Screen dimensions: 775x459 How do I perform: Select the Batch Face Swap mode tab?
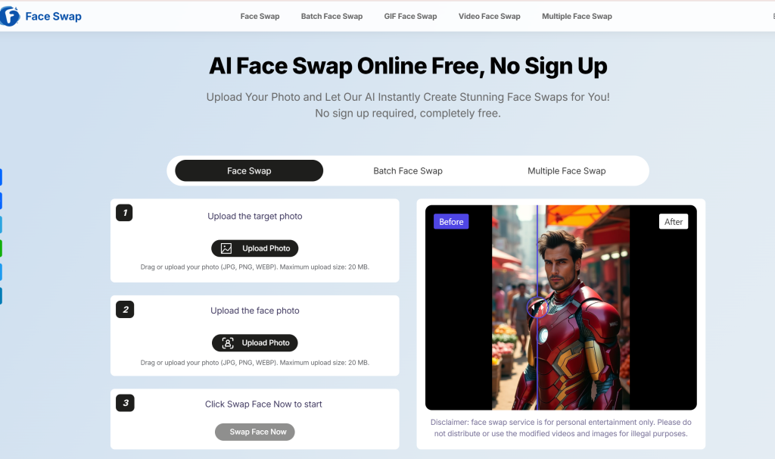pyautogui.click(x=408, y=170)
